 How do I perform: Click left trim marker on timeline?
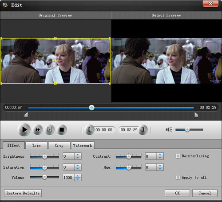(26, 114)
